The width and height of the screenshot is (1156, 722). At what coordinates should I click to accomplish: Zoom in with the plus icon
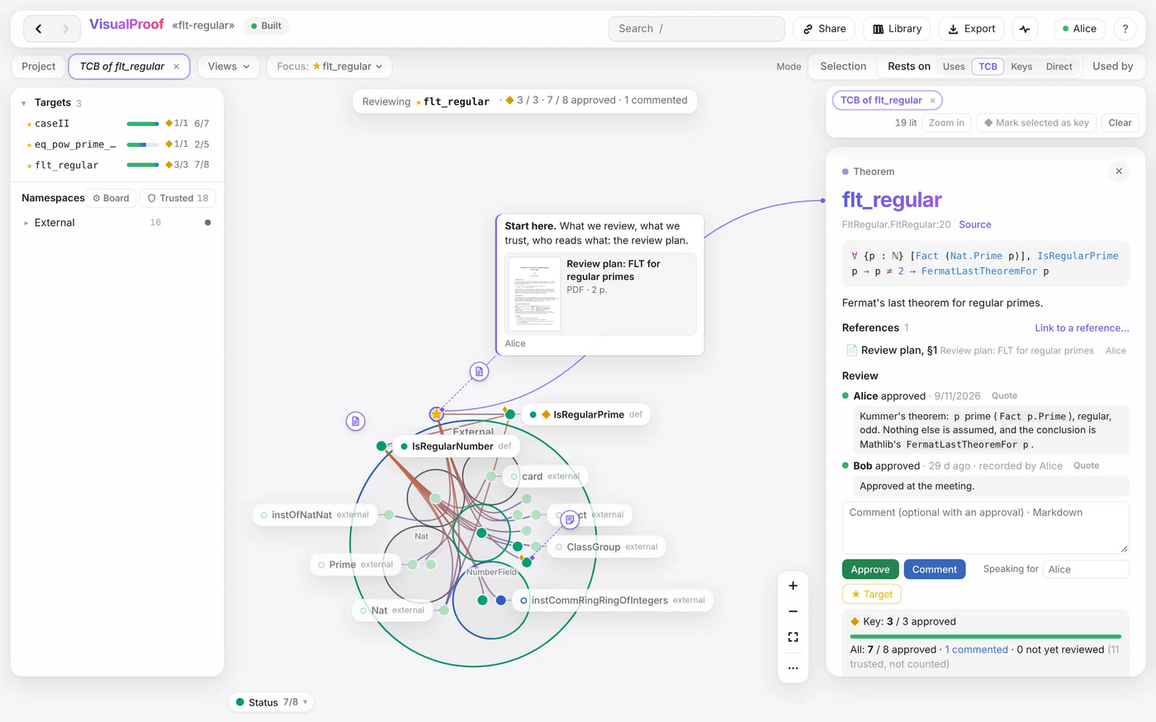(793, 586)
